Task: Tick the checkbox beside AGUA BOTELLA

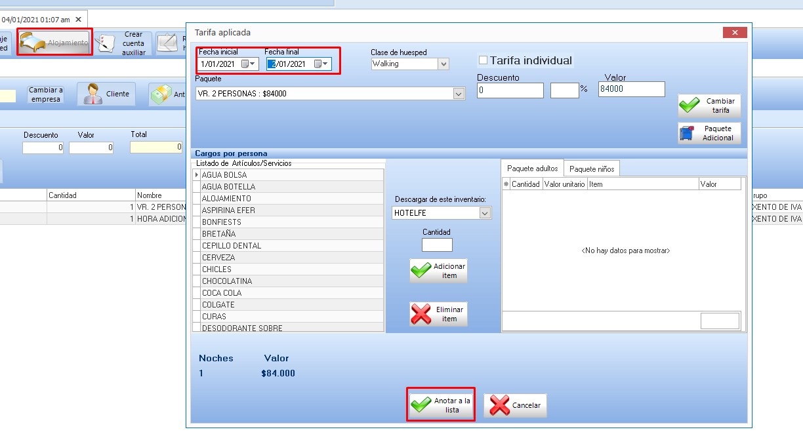Action: pos(196,187)
